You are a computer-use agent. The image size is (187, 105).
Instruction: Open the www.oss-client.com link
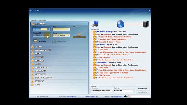[x=91, y=96]
